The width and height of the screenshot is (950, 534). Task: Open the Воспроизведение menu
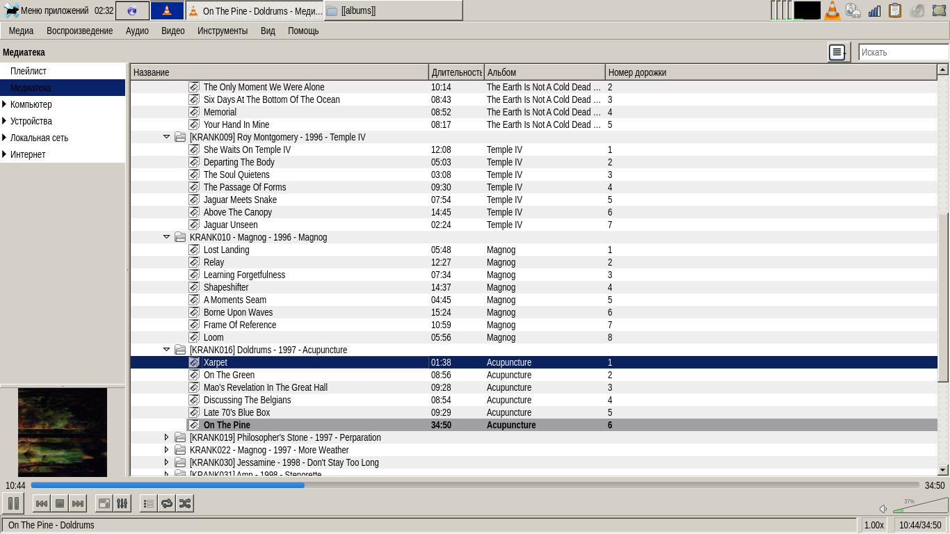(79, 31)
